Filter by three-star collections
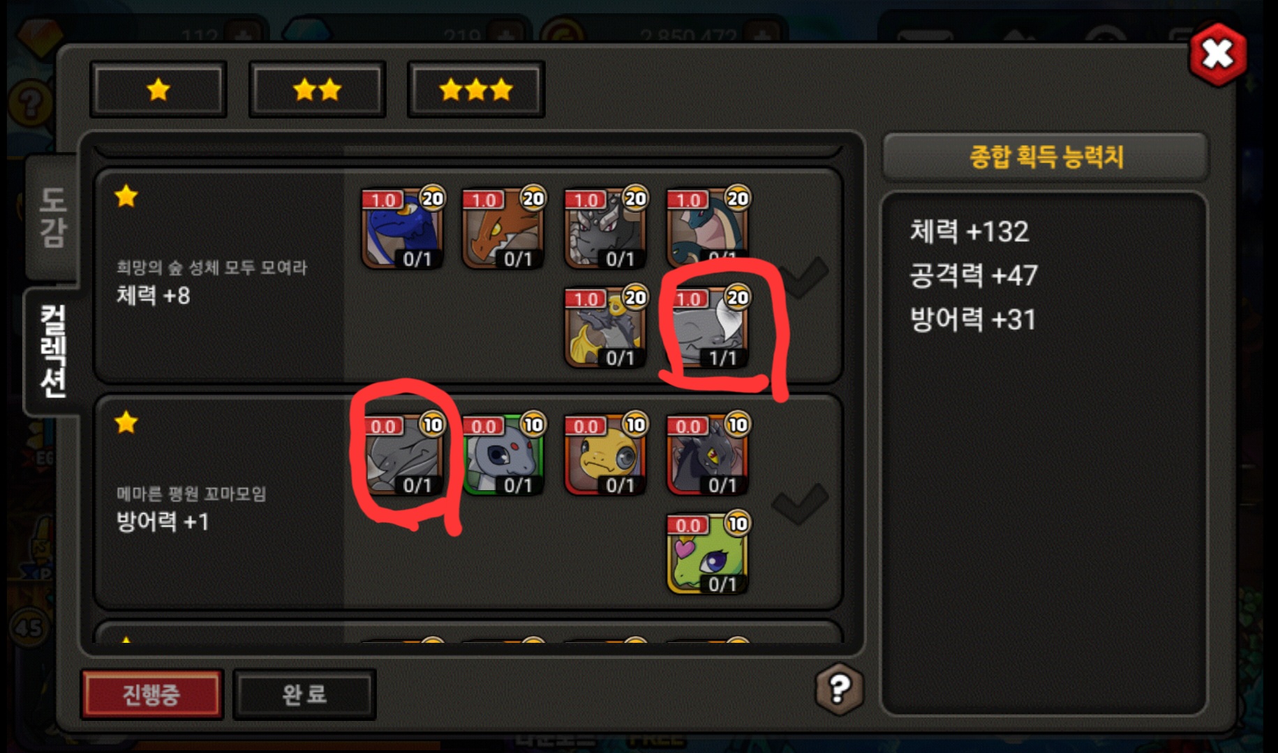 (476, 89)
